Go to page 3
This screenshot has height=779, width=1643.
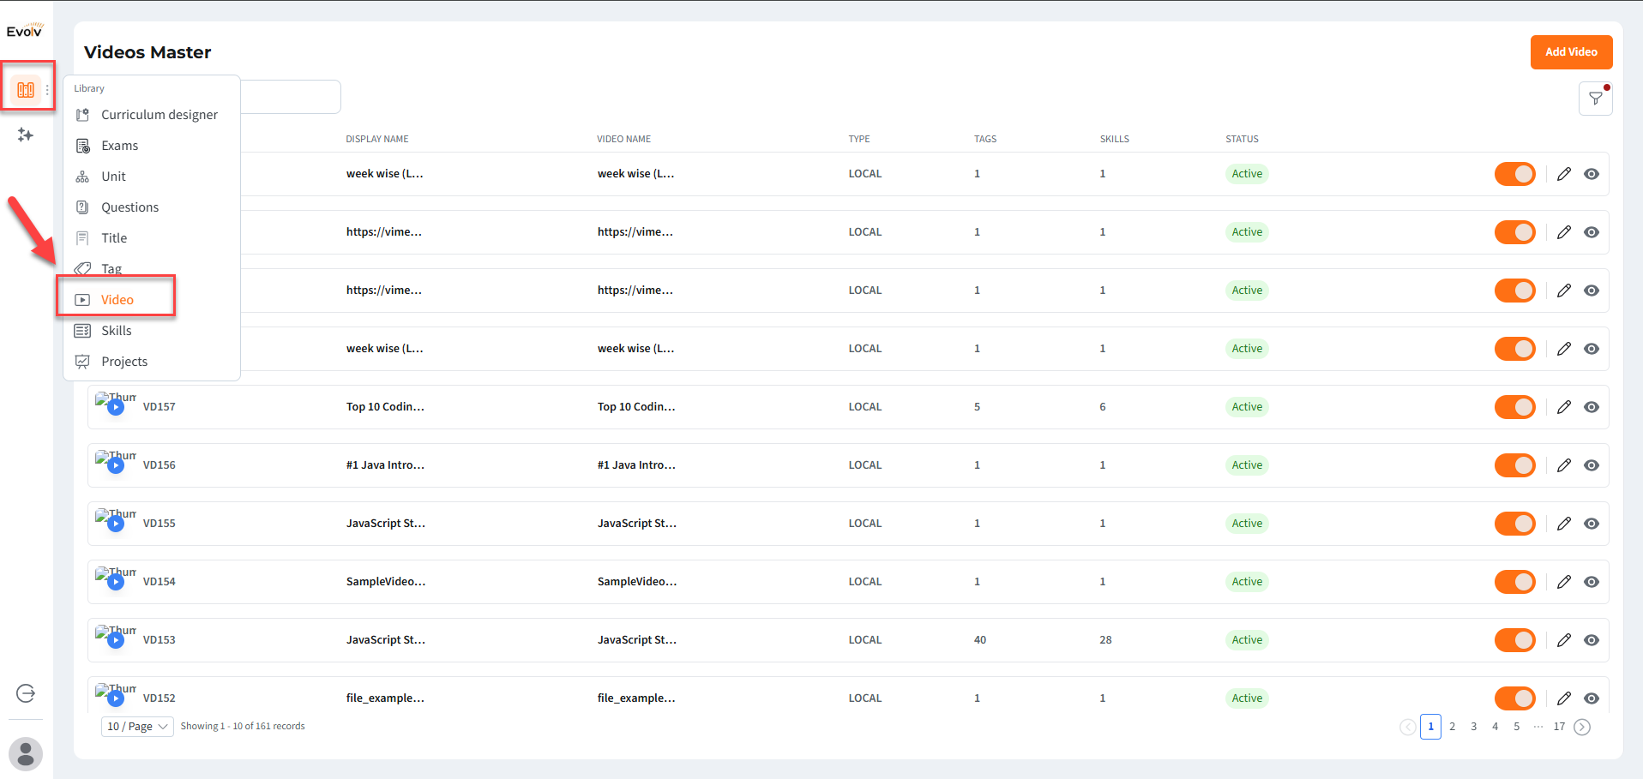[x=1473, y=727]
